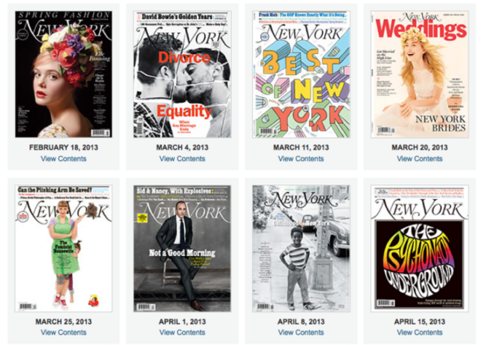486x345 pixels.
Task: Open the Divorce Equality magazine cover
Action: point(182,74)
